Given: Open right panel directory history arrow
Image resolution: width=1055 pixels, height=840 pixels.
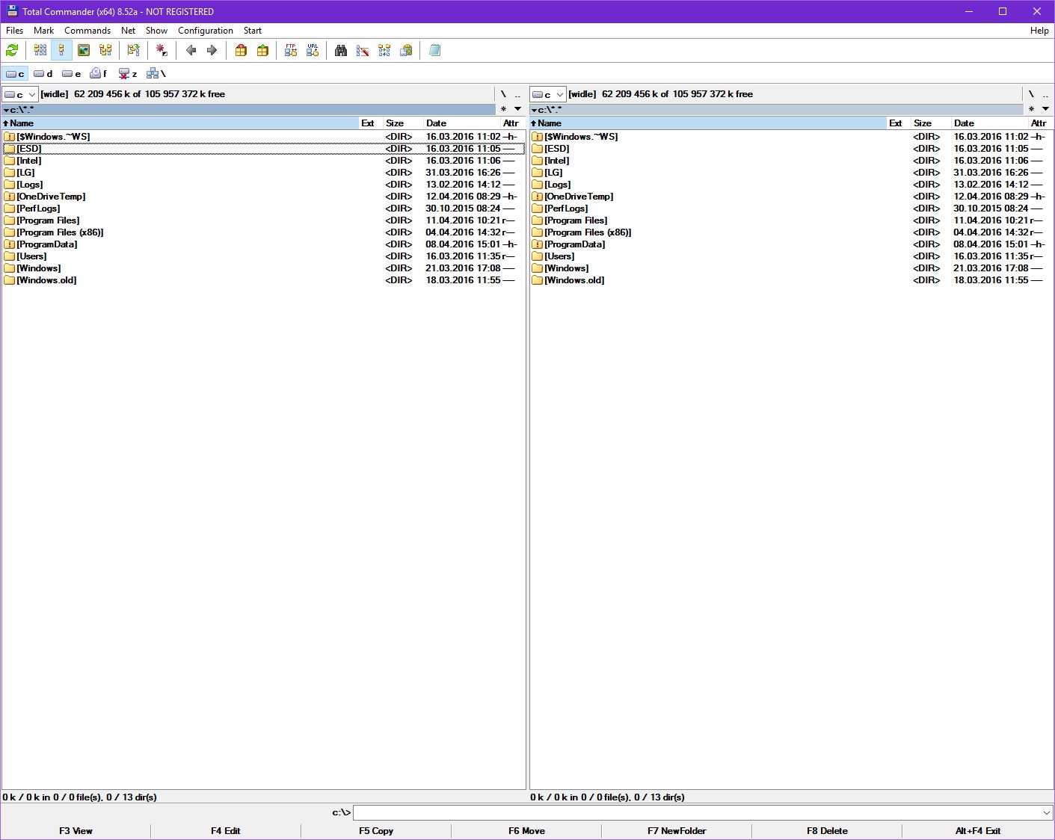Looking at the screenshot, I should point(1045,109).
